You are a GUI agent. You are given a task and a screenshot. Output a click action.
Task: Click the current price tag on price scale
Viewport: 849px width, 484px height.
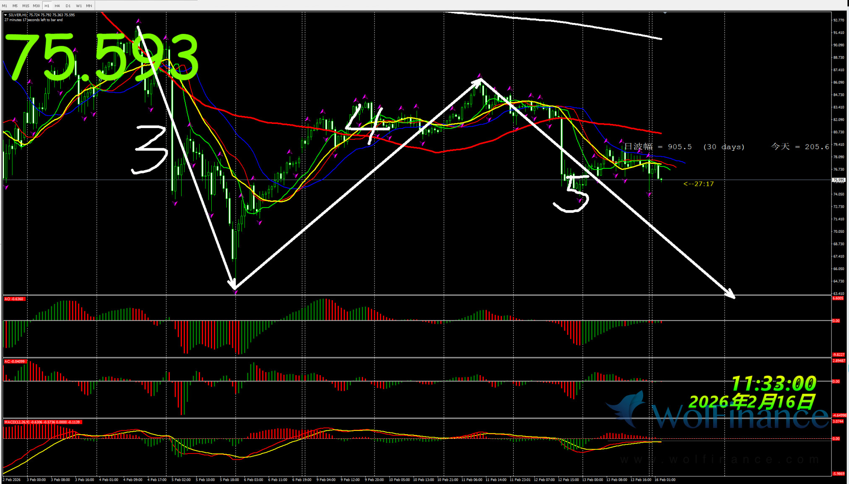coord(839,180)
